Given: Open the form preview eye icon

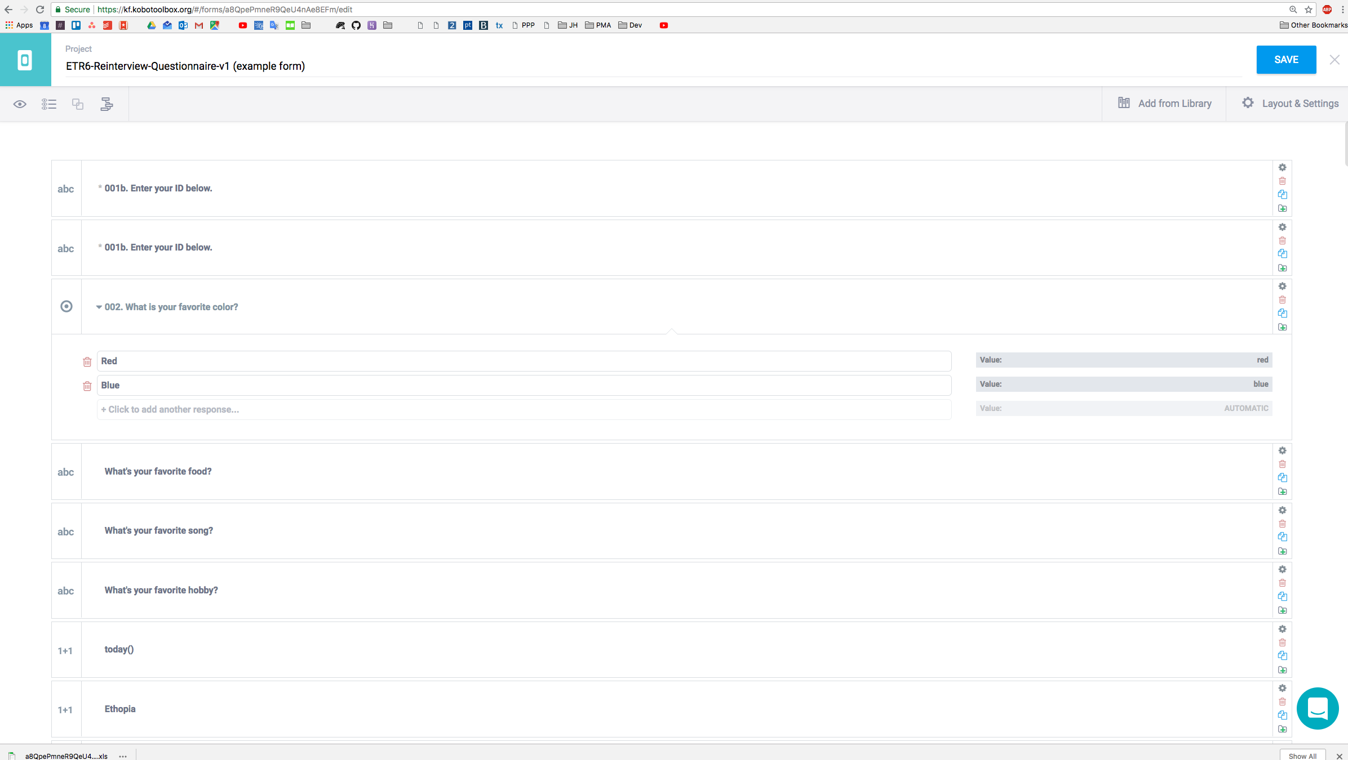Looking at the screenshot, I should [20, 104].
